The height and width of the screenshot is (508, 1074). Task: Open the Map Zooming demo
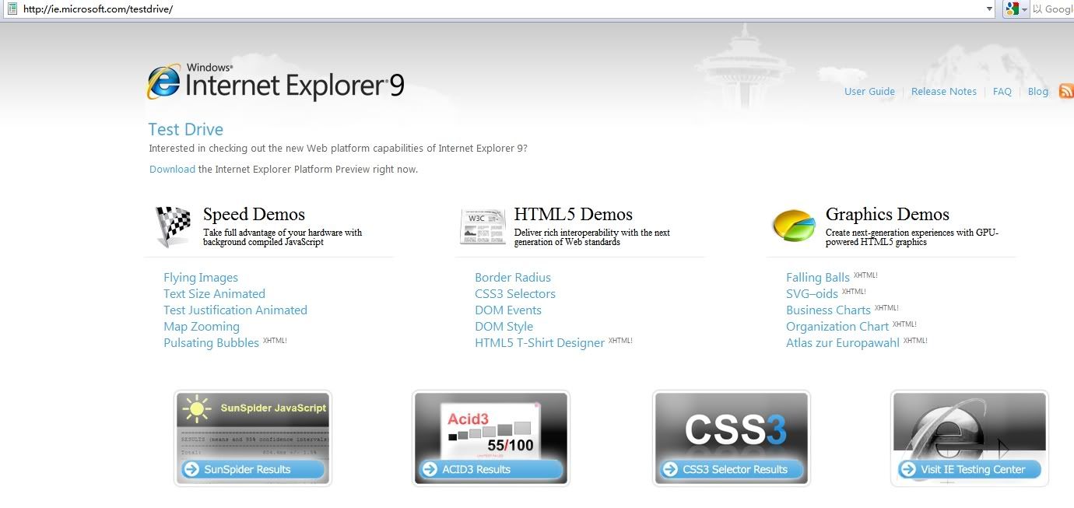click(x=202, y=327)
